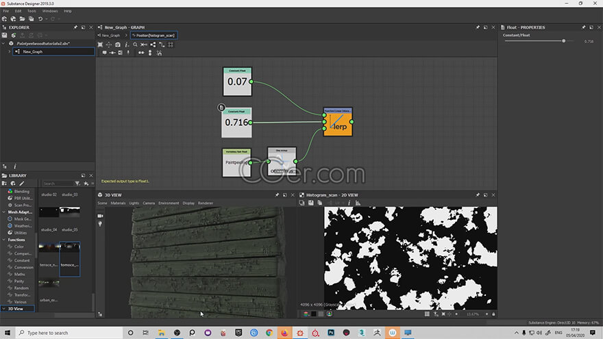Click the node info display icon in the graph toolbar
This screenshot has width=603, height=339.
127,45
